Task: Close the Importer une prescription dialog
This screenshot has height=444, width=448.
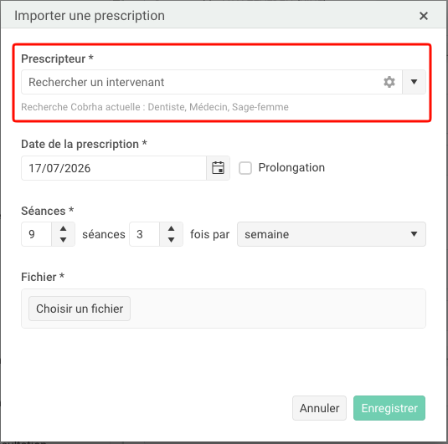Action: click(424, 16)
